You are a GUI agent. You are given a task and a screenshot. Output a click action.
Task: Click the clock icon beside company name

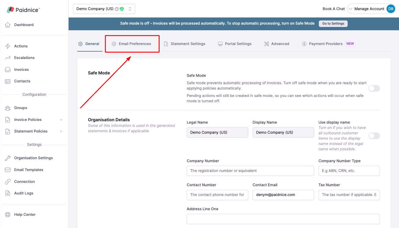coord(117,9)
